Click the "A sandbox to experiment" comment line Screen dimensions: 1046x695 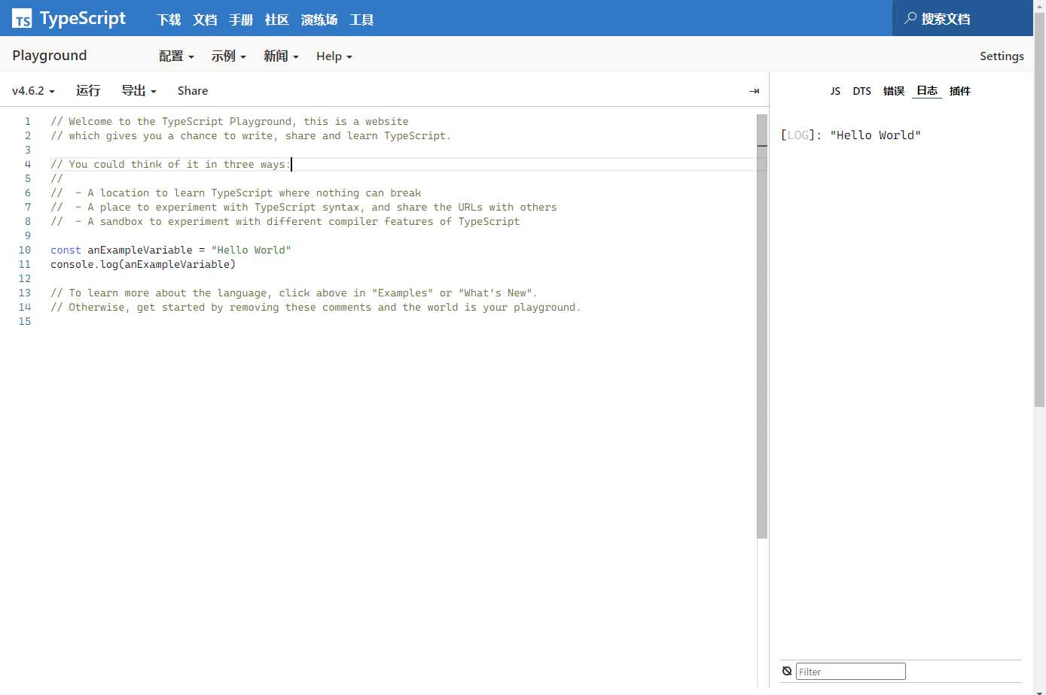tap(285, 222)
